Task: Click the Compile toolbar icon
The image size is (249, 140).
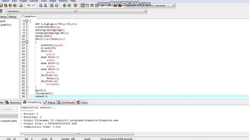Action: click(83, 5)
